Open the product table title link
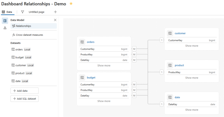The image size is (224, 117). (x=179, y=65)
